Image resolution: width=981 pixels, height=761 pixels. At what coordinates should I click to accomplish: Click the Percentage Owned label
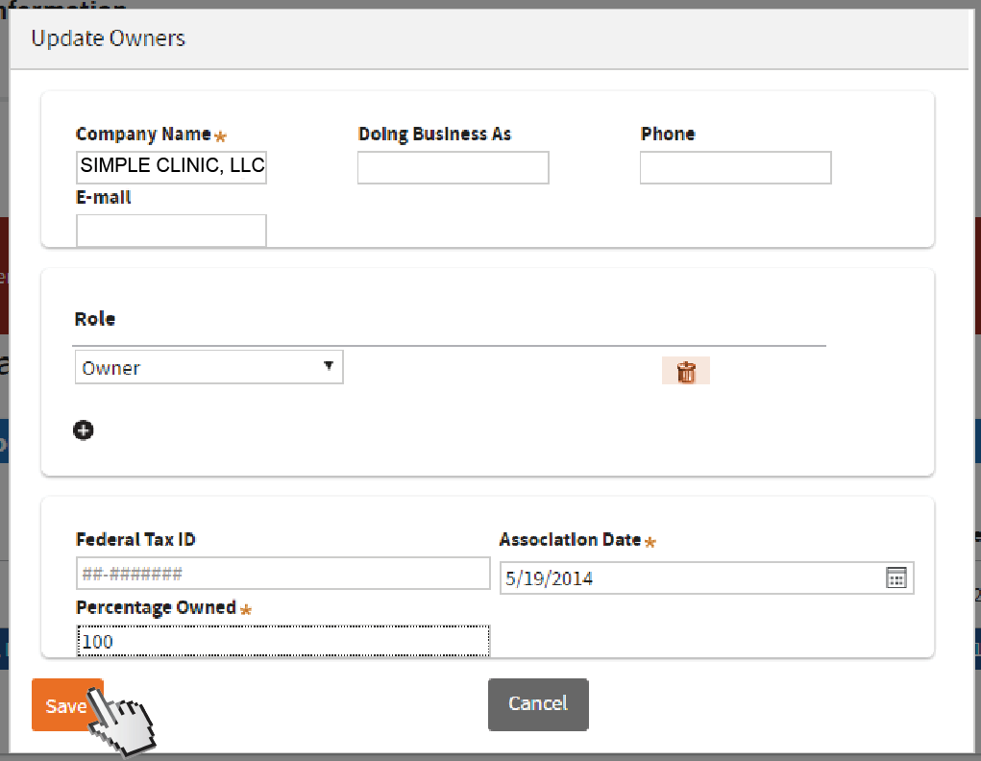pos(156,607)
